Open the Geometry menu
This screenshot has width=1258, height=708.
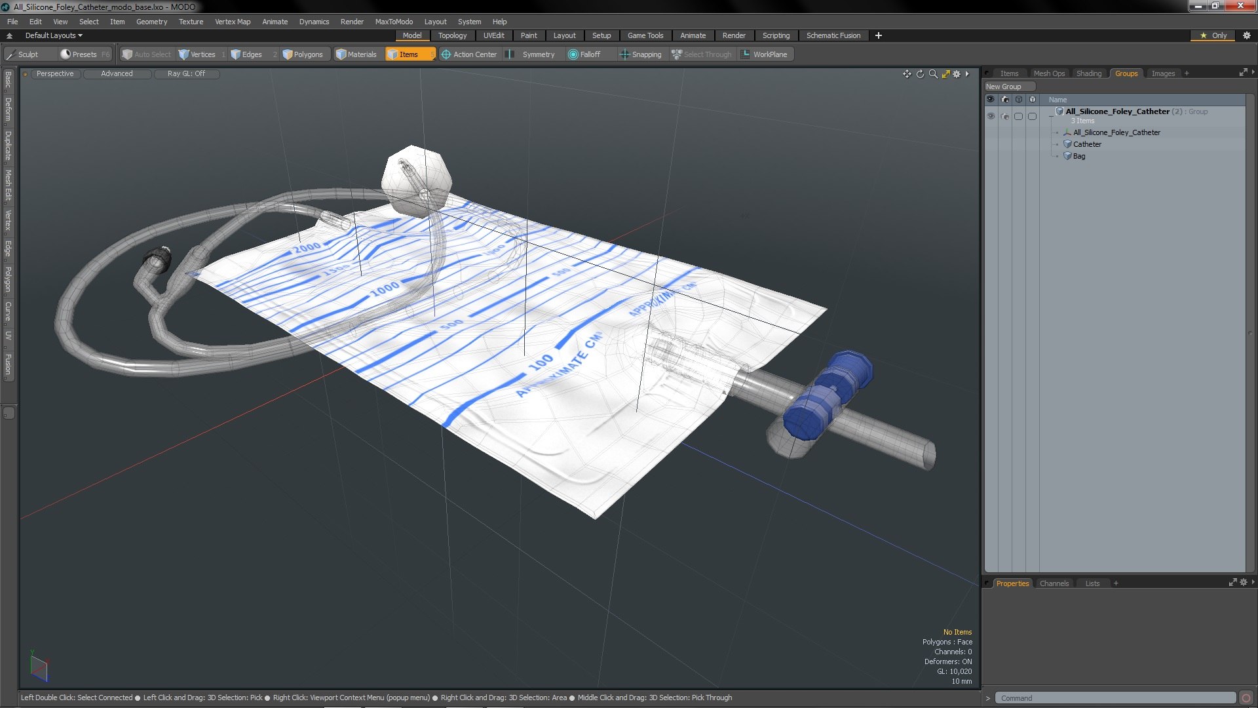tap(151, 22)
